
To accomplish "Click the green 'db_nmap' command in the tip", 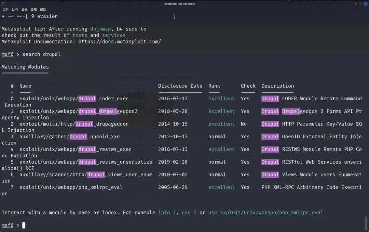I will [100, 29].
